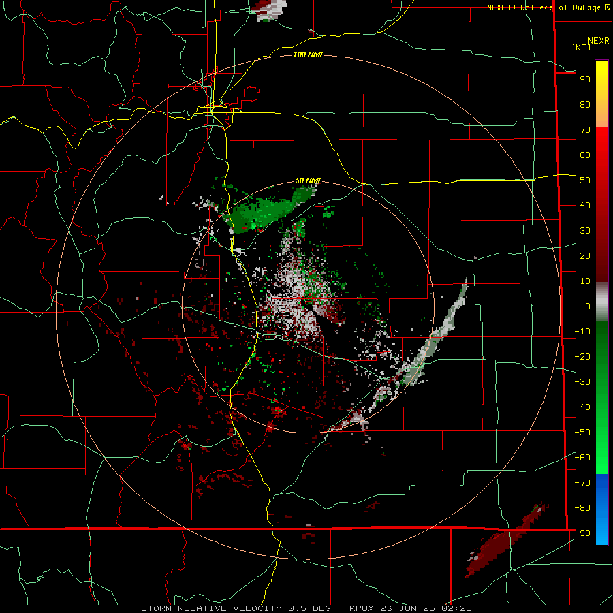Click the -10 value on velocity scale
Viewport: 613px width, 613px height.
pos(582,332)
